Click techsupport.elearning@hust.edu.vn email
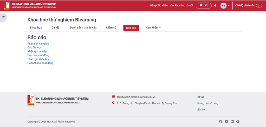Screen dimensions: 266x127 pyautogui.click(x=136, y=97)
